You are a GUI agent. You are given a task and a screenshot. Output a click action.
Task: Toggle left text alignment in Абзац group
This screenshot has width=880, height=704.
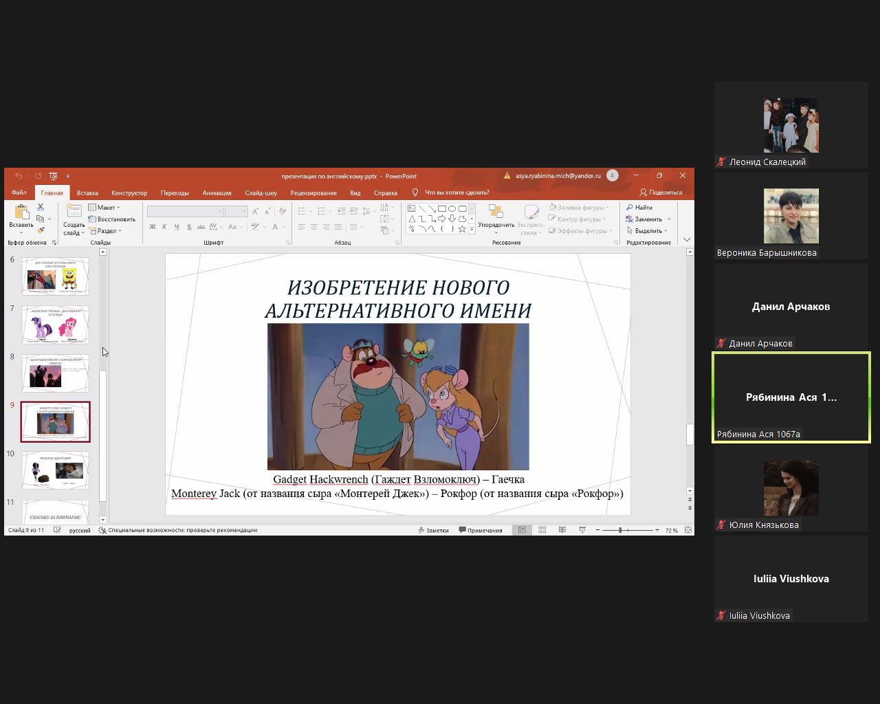[x=301, y=227]
